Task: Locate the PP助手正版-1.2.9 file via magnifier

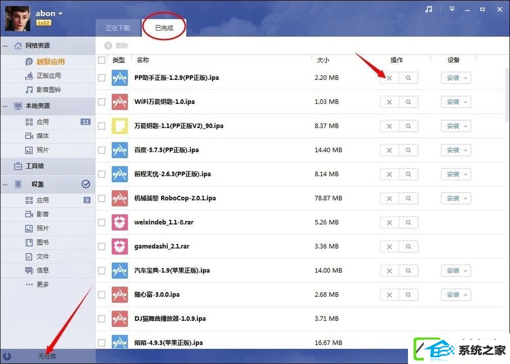Action: pyautogui.click(x=408, y=78)
